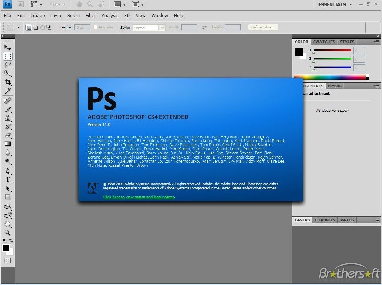Viewport: 382px width, 285px height.
Task: Click the Refine Edge button
Action: coord(263,27)
